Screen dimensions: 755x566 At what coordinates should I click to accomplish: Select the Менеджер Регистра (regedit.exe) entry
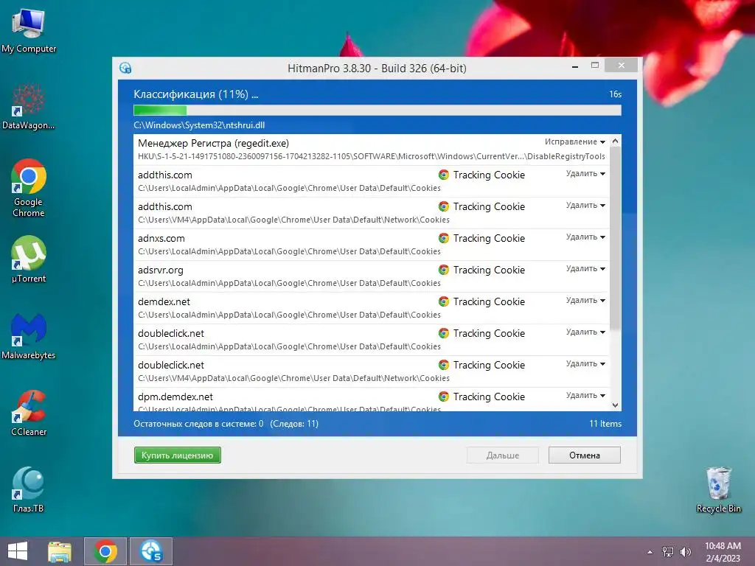pos(372,150)
